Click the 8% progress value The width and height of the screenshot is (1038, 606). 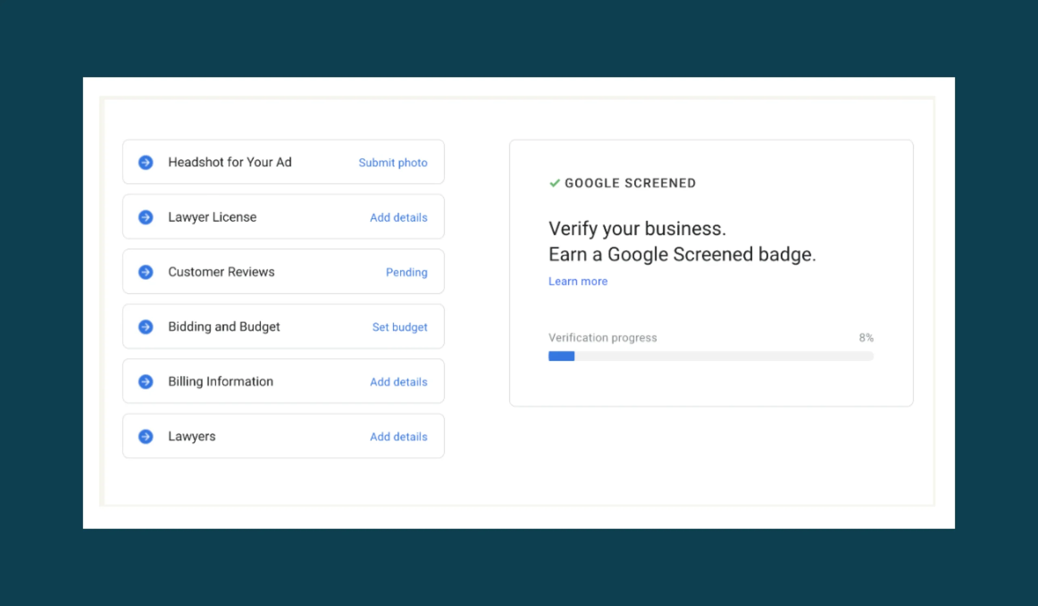click(866, 338)
